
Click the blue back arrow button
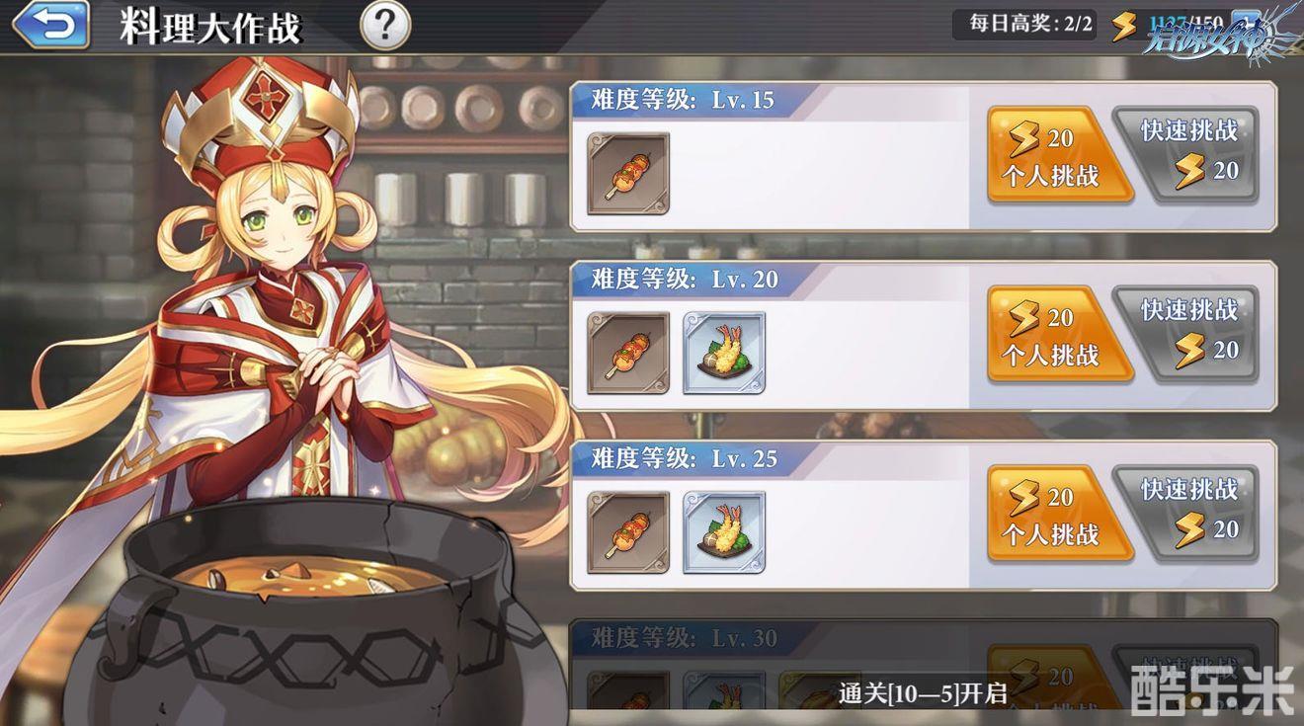49,26
